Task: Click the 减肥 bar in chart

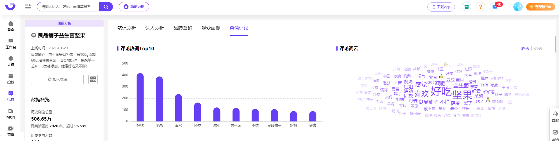Action: click(217, 114)
